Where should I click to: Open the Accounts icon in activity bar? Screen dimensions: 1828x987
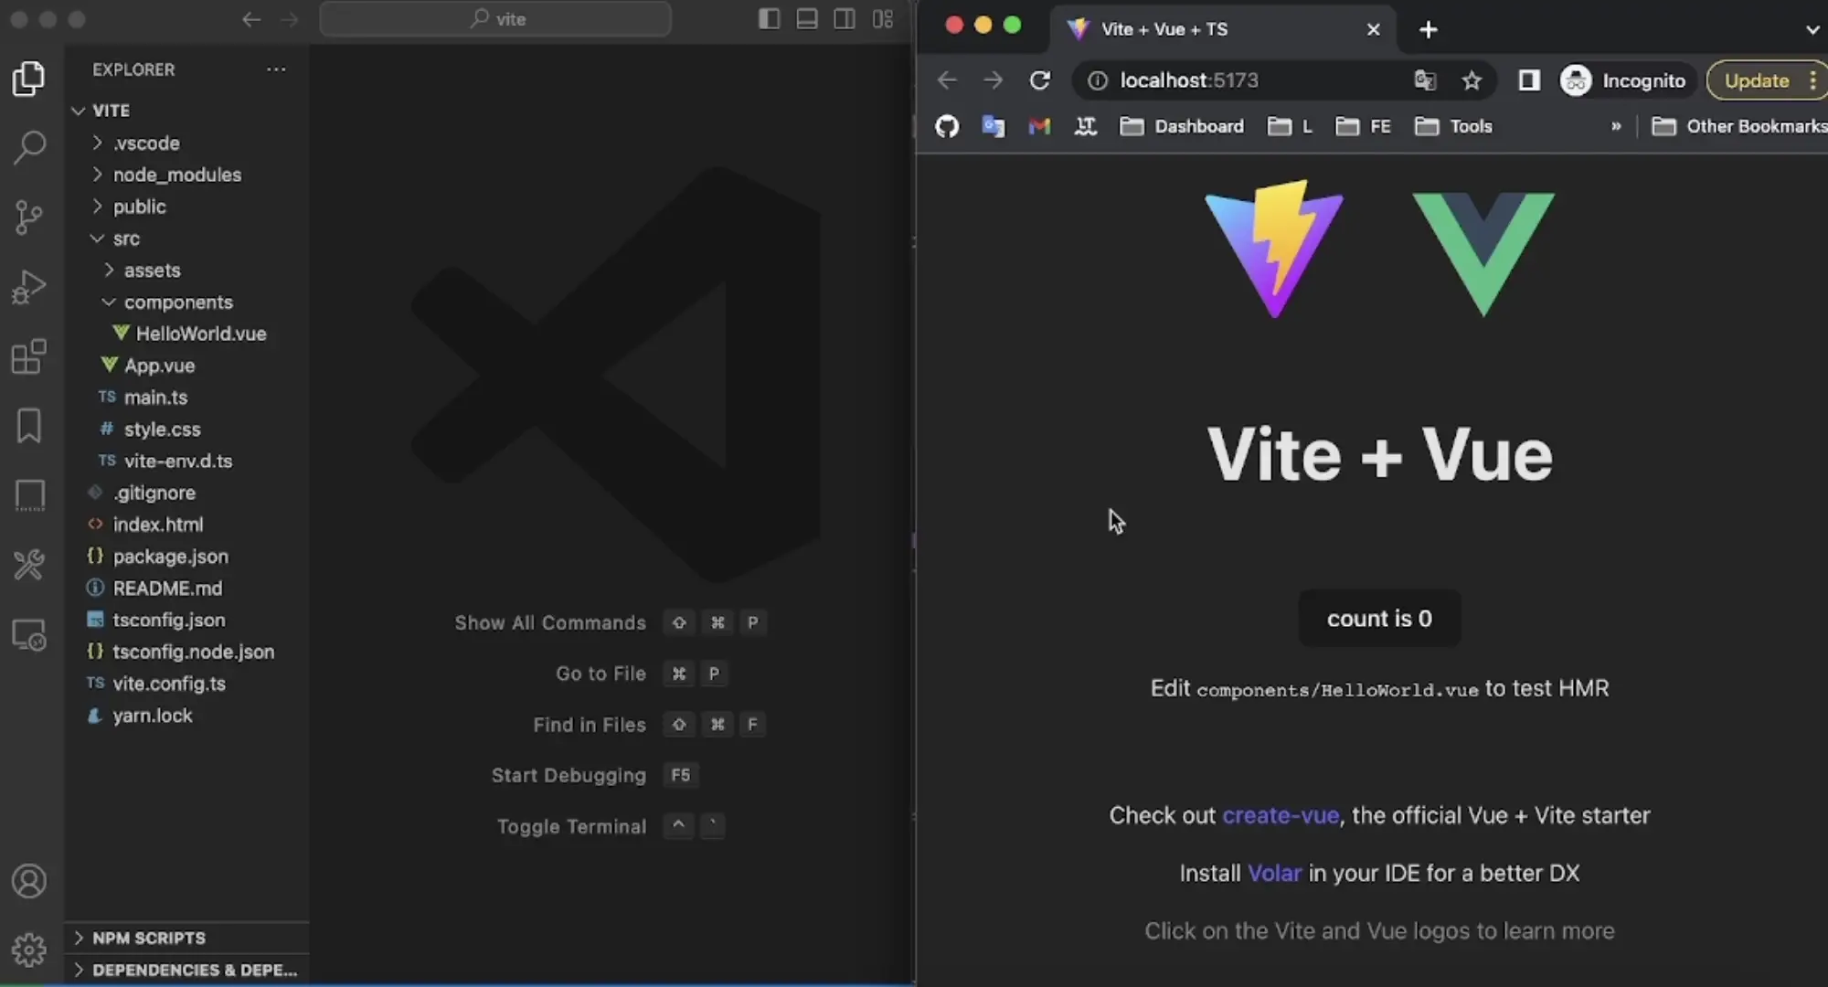pos(29,881)
